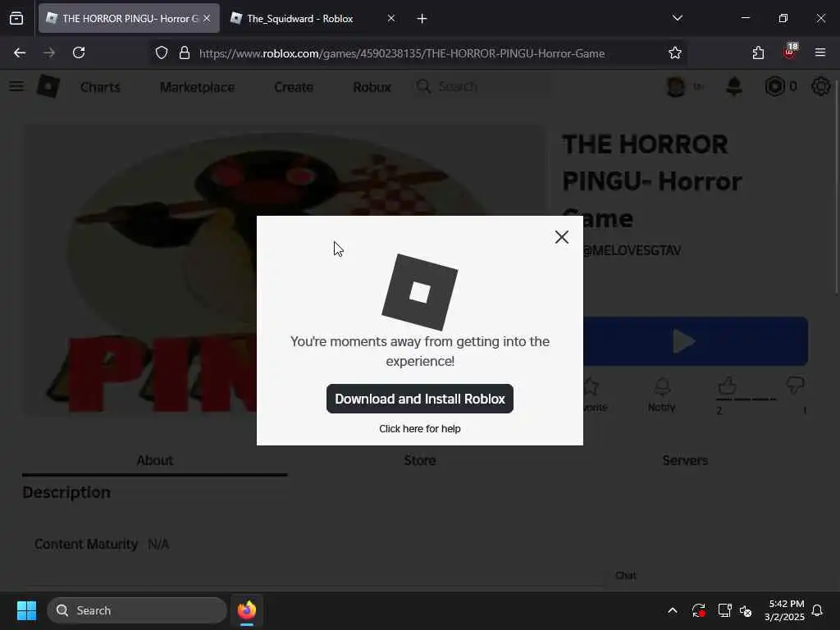The width and height of the screenshot is (840, 630).
Task: Dislike the game with thumbs down
Action: pos(796,386)
